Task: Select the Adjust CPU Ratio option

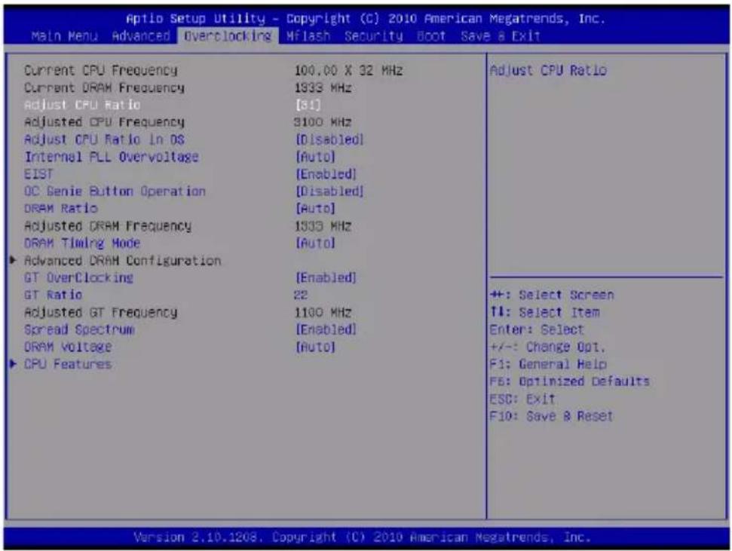Action: (82, 105)
